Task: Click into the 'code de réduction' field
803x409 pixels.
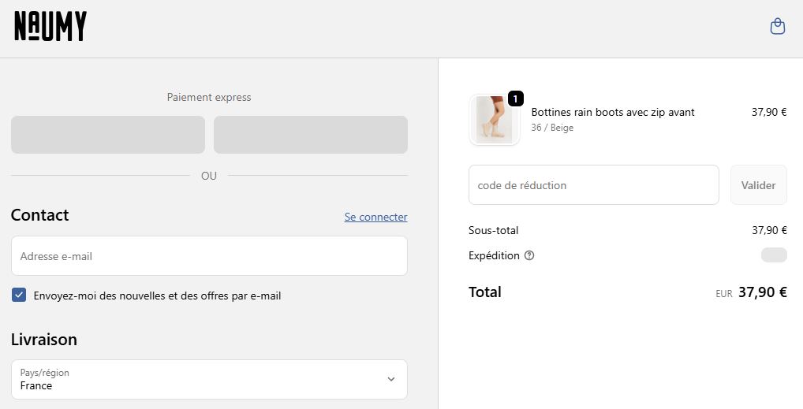Action: pyautogui.click(x=593, y=185)
